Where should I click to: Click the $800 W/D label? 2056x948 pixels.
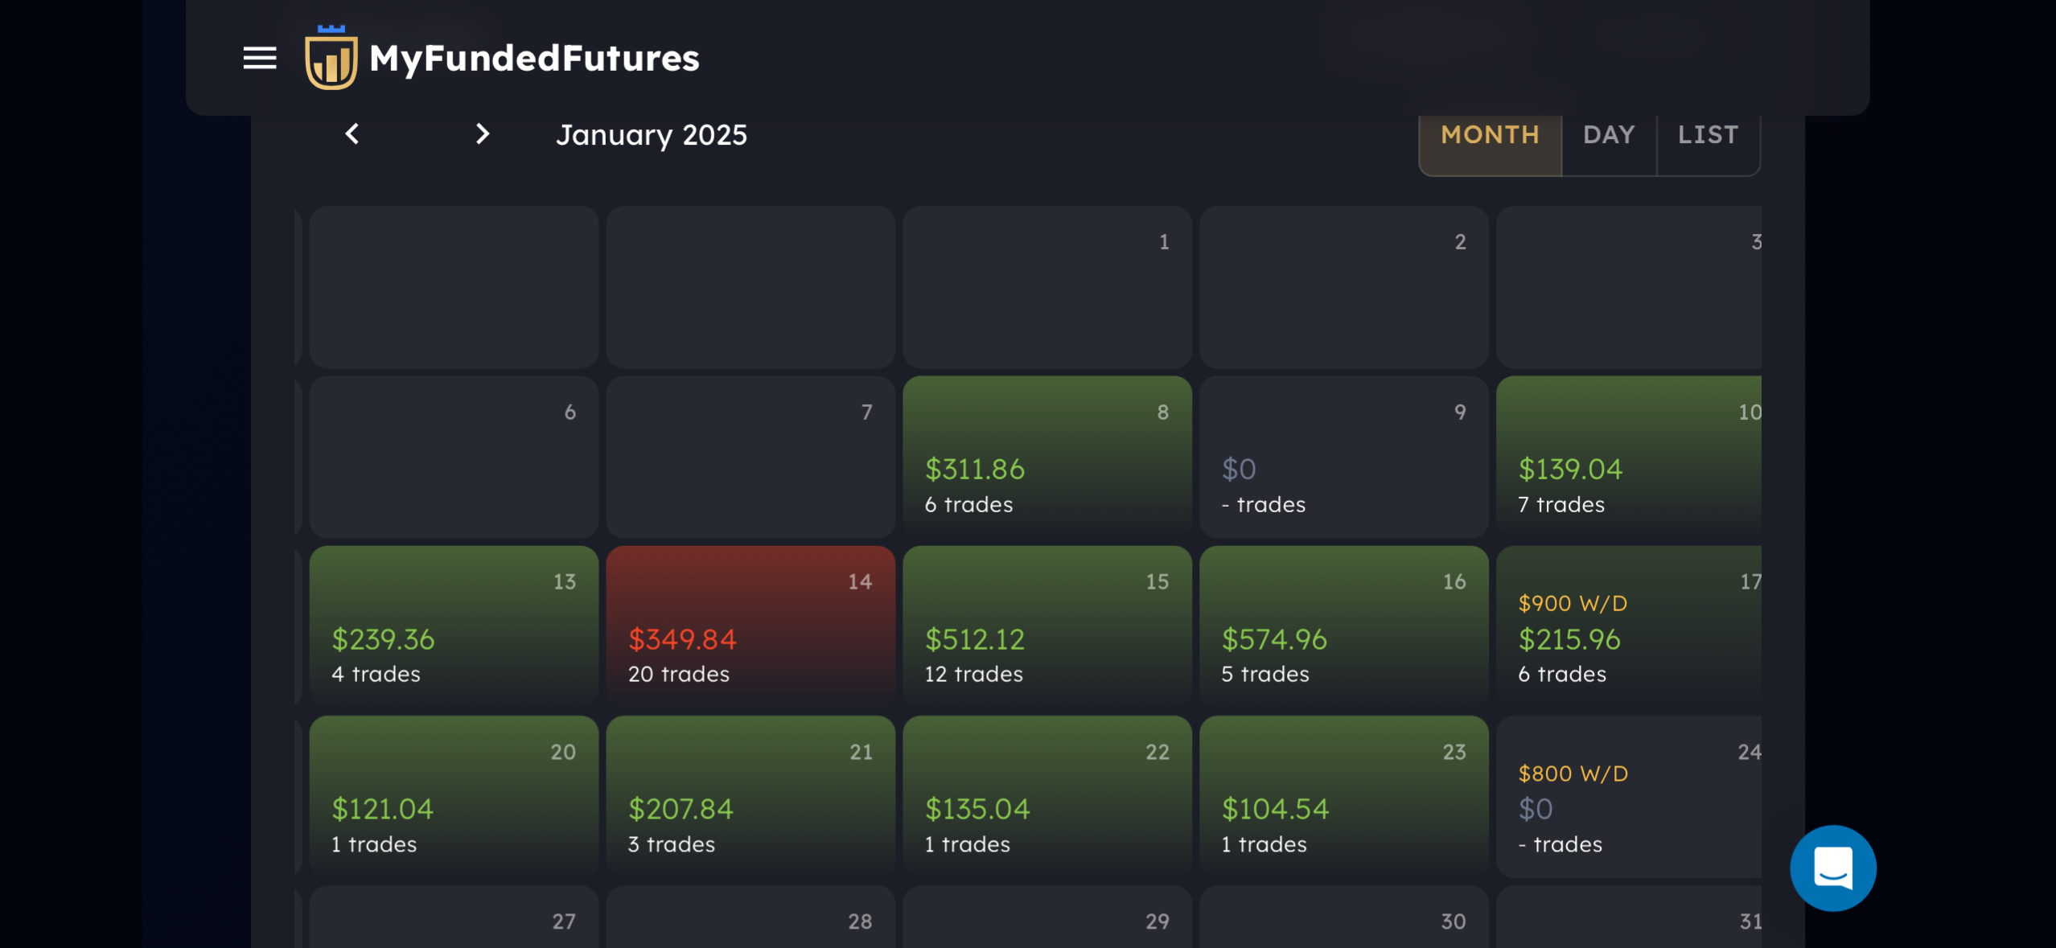(1573, 774)
